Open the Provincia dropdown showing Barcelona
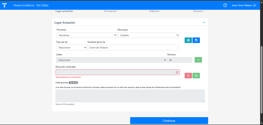 coord(87,35)
